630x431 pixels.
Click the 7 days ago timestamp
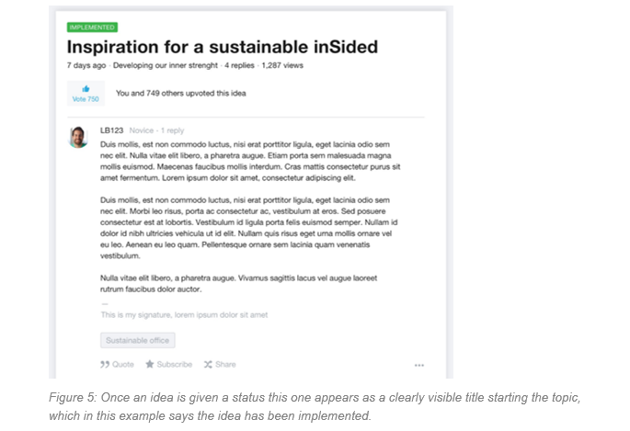click(86, 65)
